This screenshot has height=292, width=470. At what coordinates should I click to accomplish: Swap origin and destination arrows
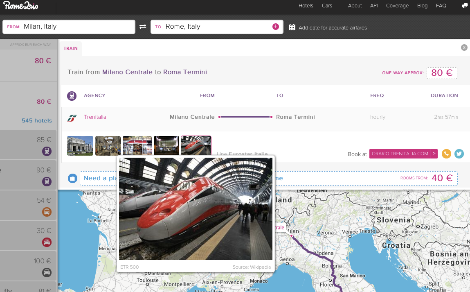click(x=143, y=27)
